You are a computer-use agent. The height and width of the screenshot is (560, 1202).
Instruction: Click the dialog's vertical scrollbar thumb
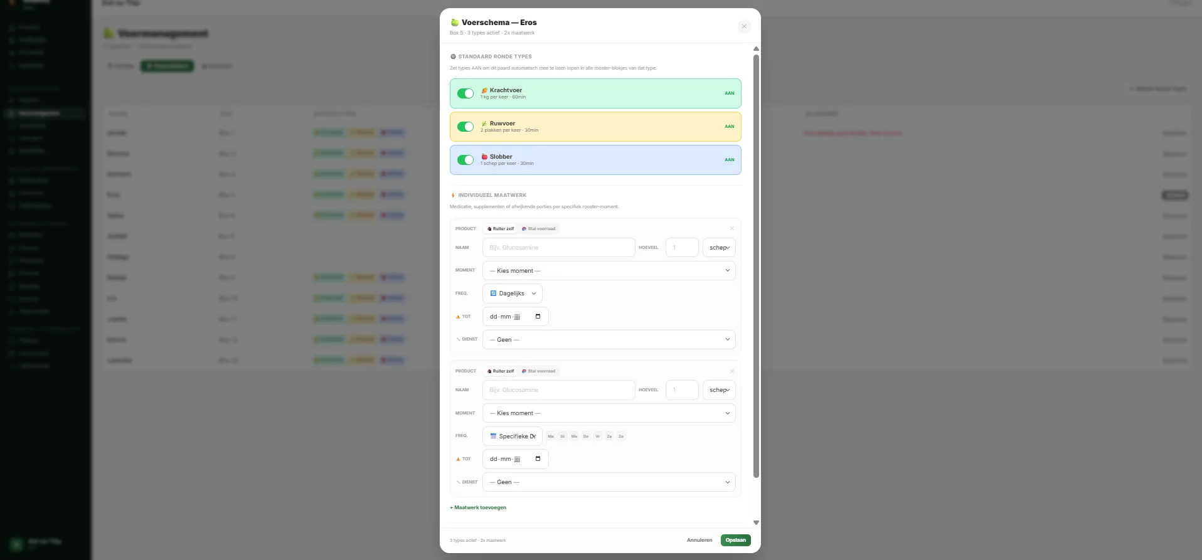756,266
